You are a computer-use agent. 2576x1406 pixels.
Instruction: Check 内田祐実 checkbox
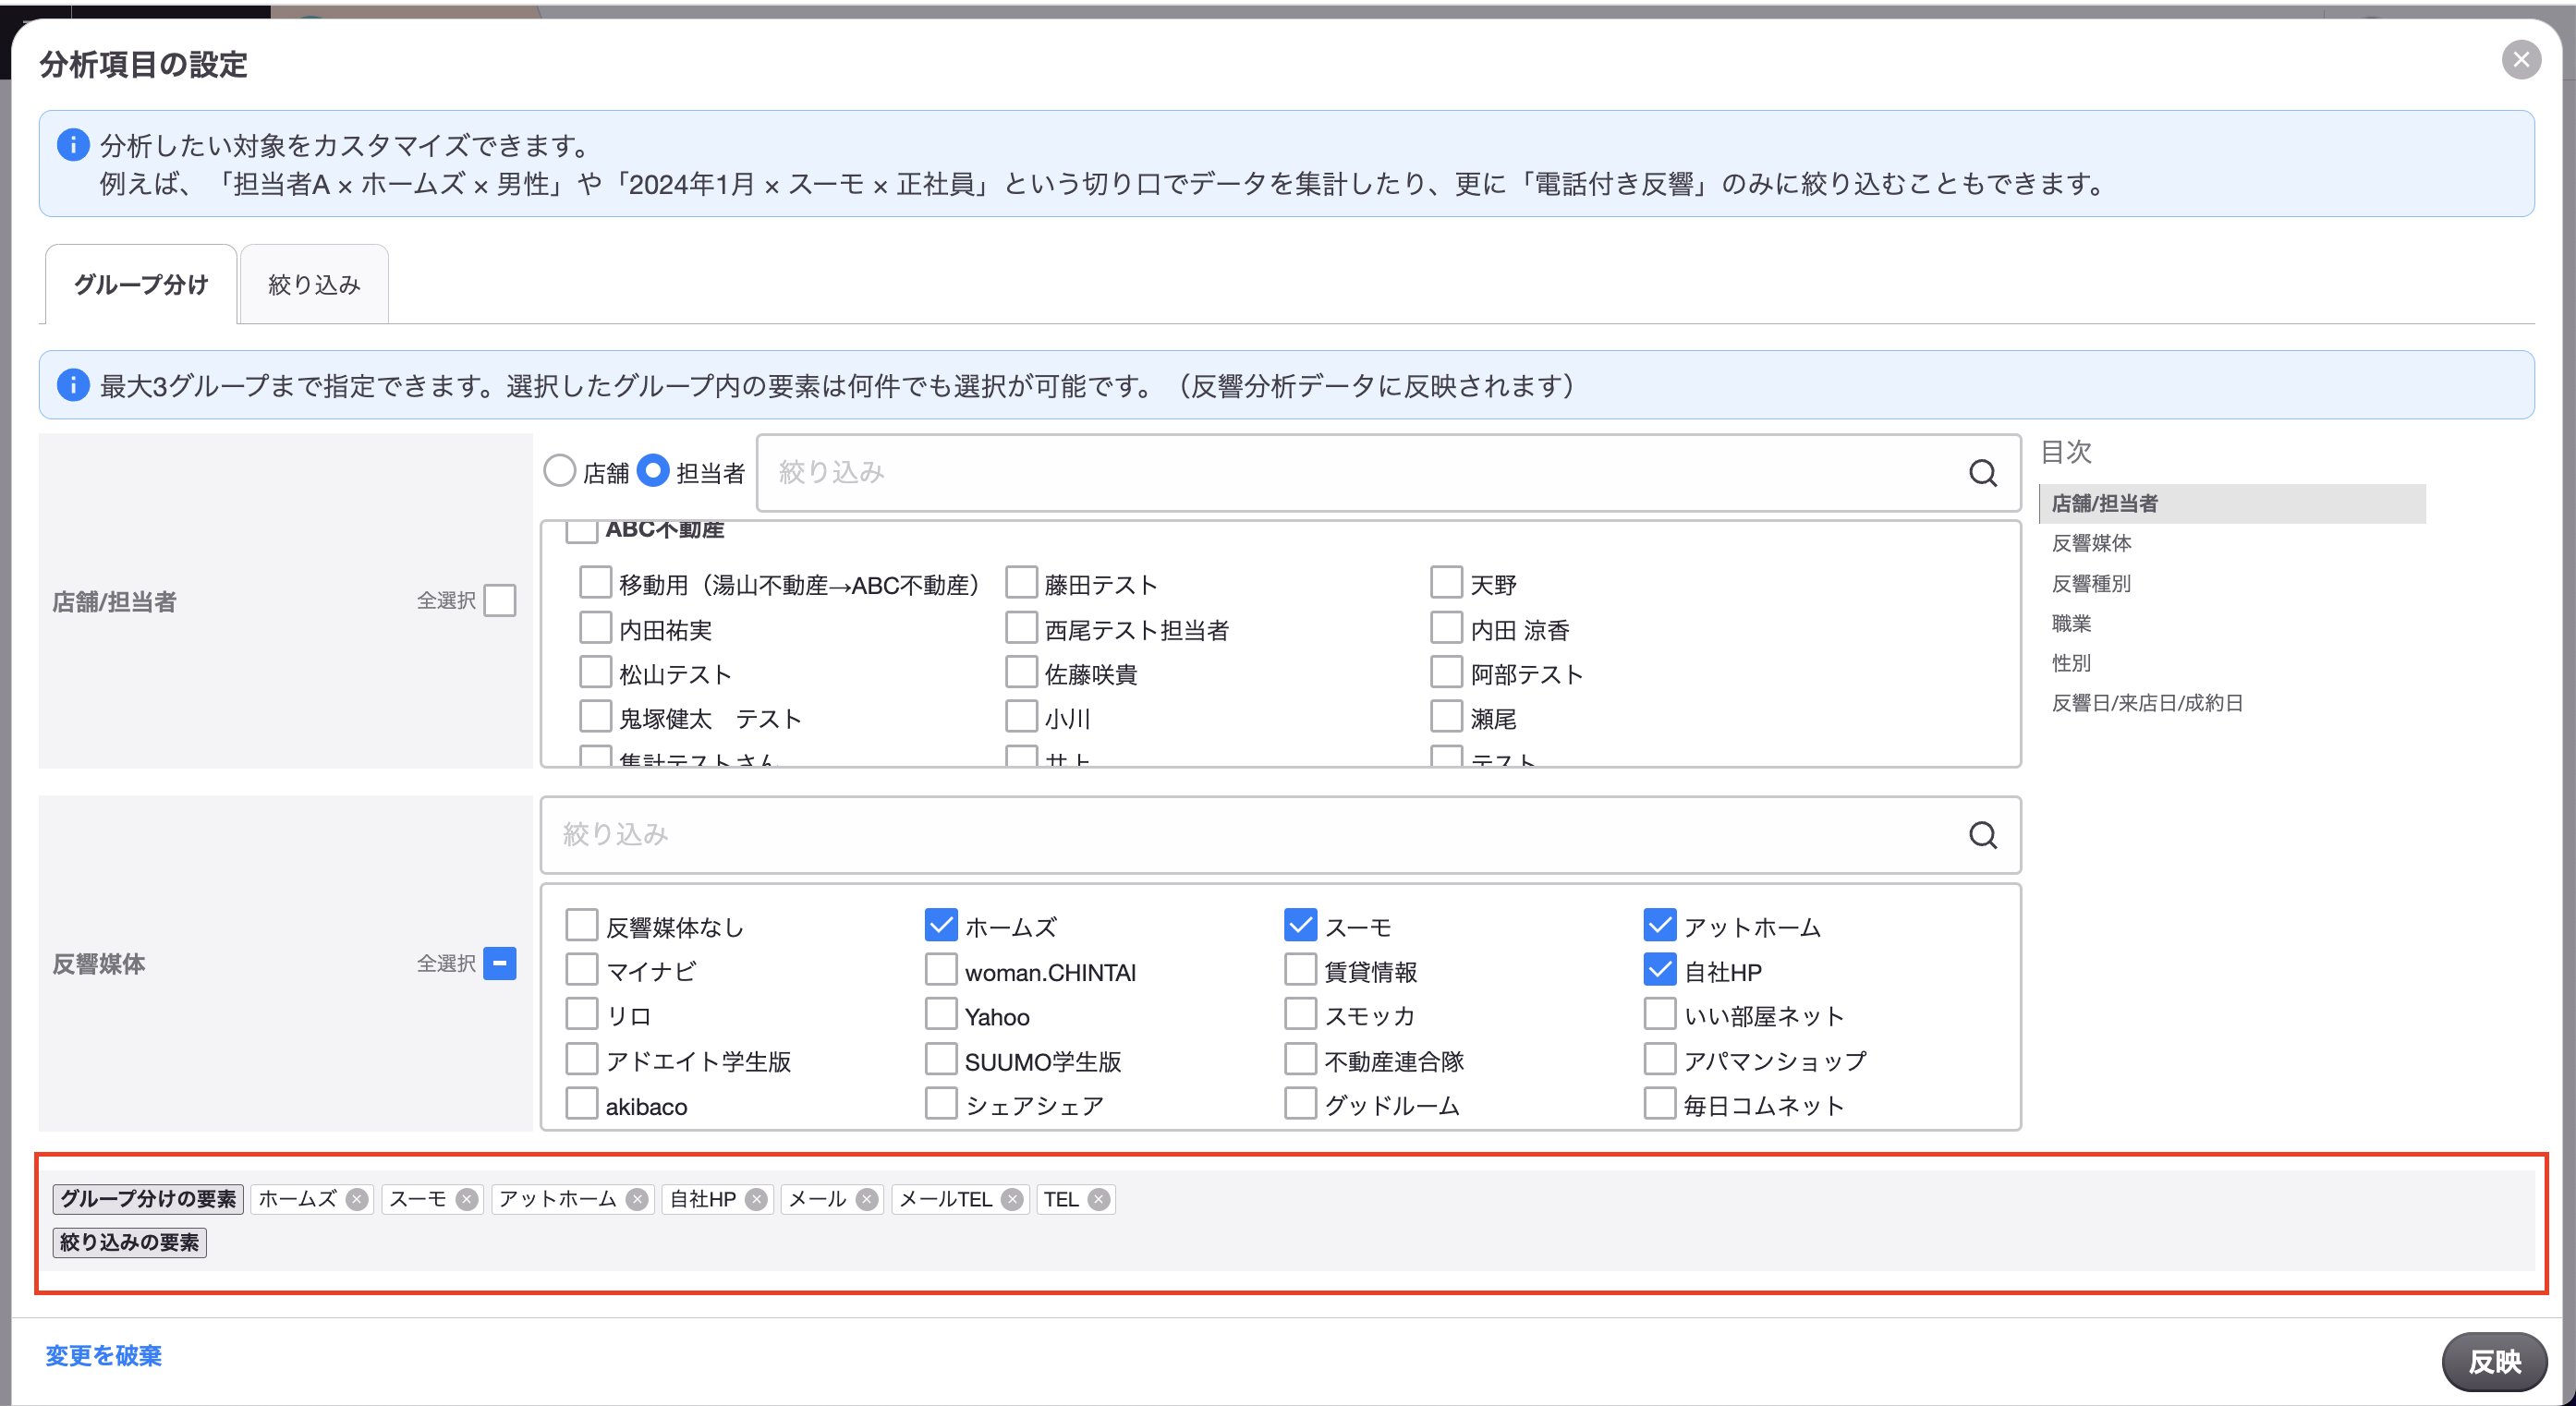coord(595,628)
